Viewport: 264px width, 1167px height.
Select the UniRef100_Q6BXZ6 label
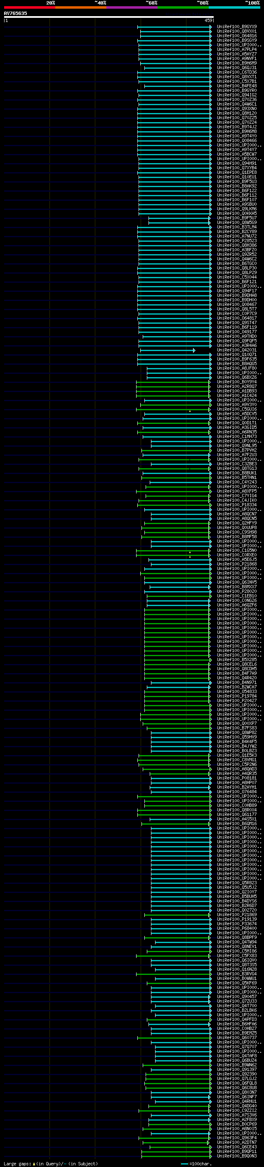pyautogui.click(x=236, y=377)
